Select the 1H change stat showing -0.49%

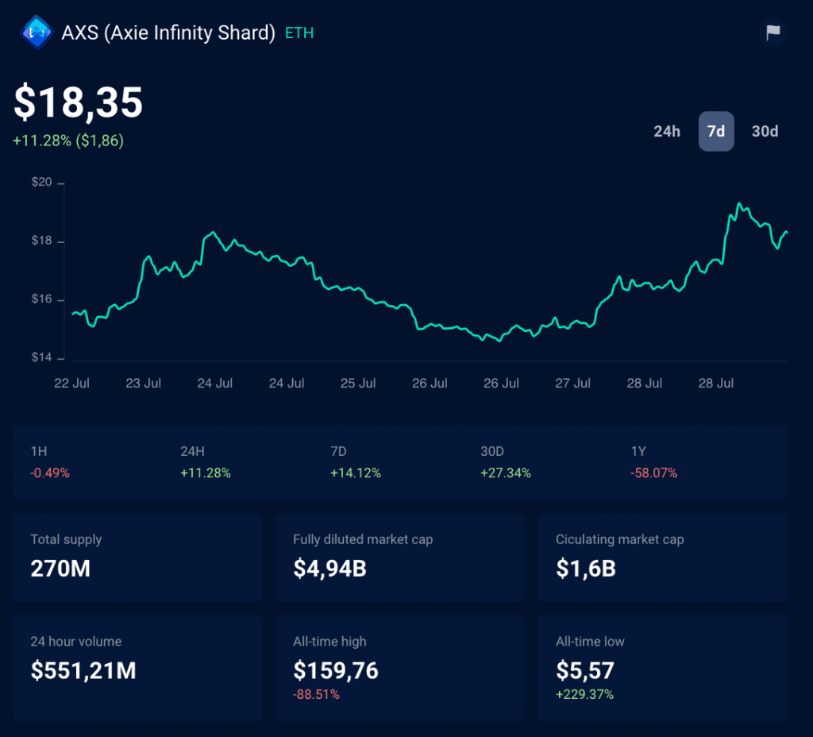coord(50,463)
